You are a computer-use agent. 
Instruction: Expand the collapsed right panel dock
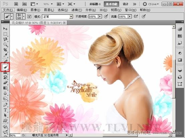coord(182,22)
